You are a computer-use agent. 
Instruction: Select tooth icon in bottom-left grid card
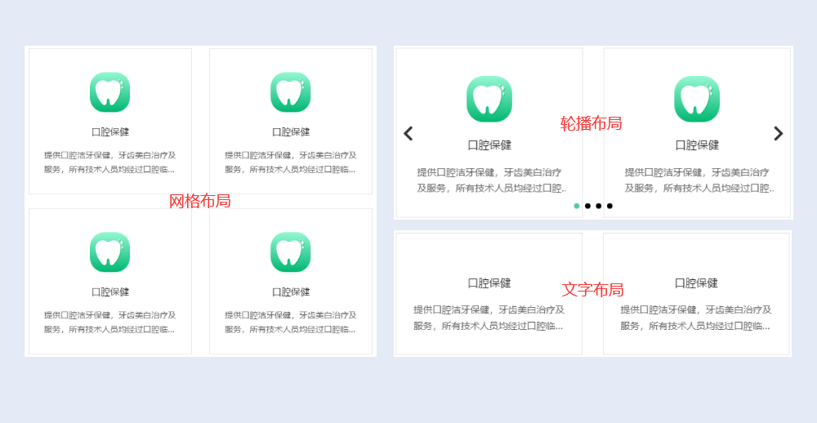tap(110, 252)
